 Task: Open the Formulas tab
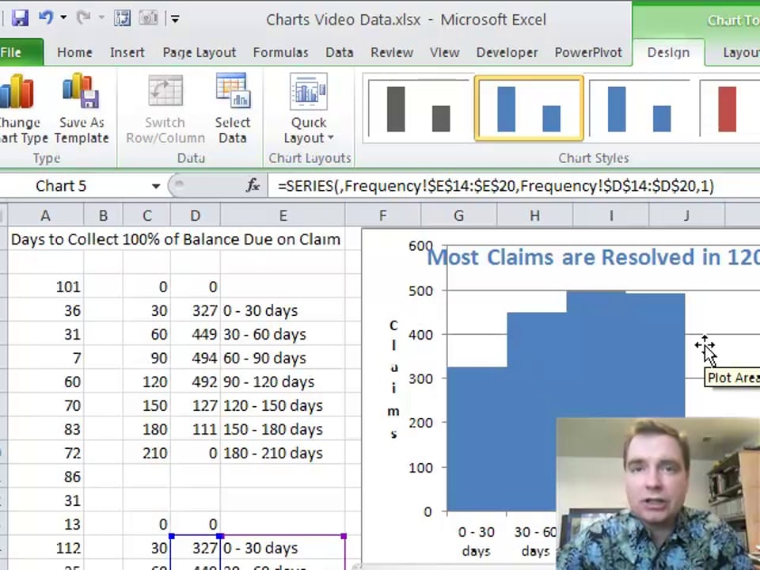280,52
